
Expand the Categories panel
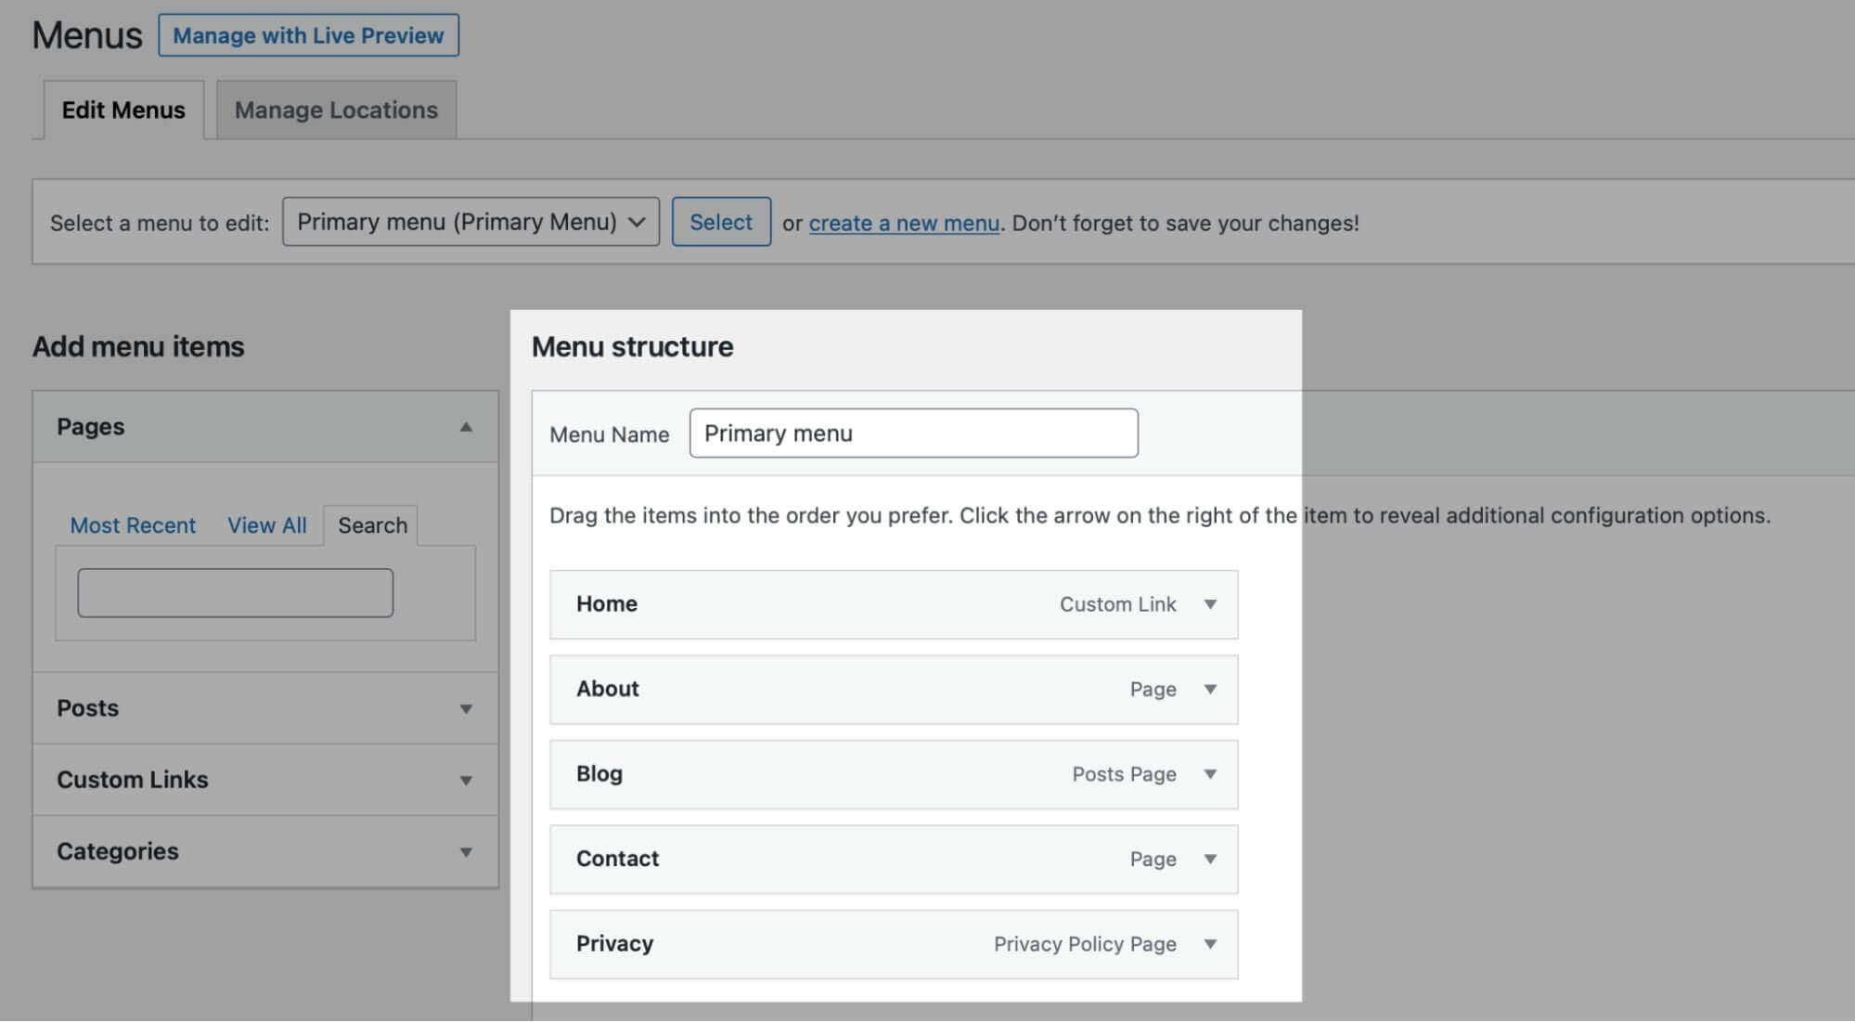tap(265, 851)
